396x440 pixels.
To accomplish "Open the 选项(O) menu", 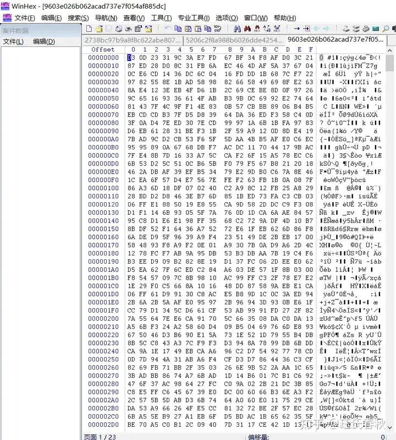I will [227, 18].
